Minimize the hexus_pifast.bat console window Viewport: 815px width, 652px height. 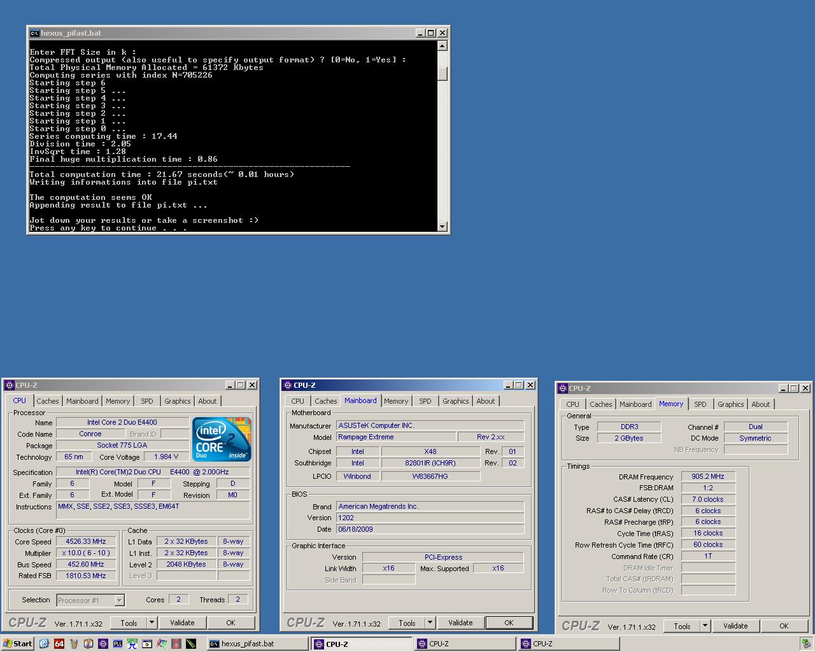pyautogui.click(x=421, y=33)
